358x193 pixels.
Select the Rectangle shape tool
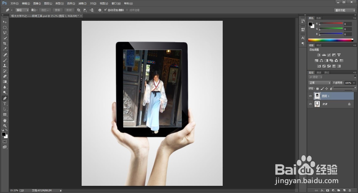click(x=5, y=115)
